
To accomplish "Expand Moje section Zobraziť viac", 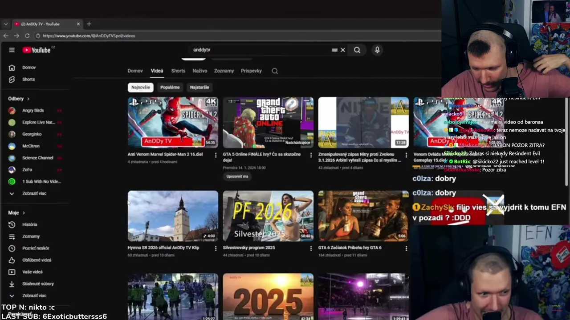I will coord(35,296).
